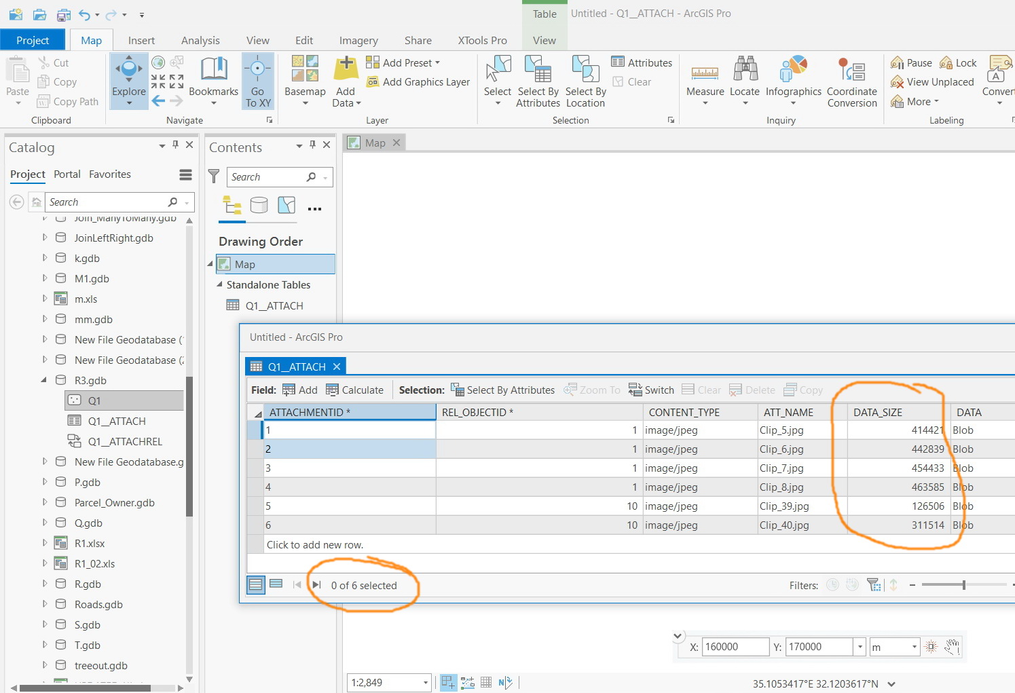Click the X coordinate input field

point(735,646)
